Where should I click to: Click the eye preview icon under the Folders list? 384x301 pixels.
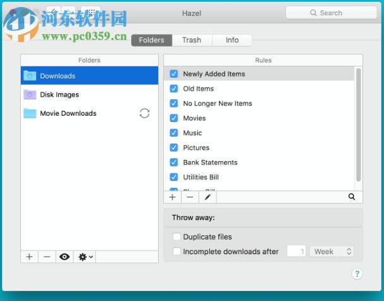tap(65, 257)
